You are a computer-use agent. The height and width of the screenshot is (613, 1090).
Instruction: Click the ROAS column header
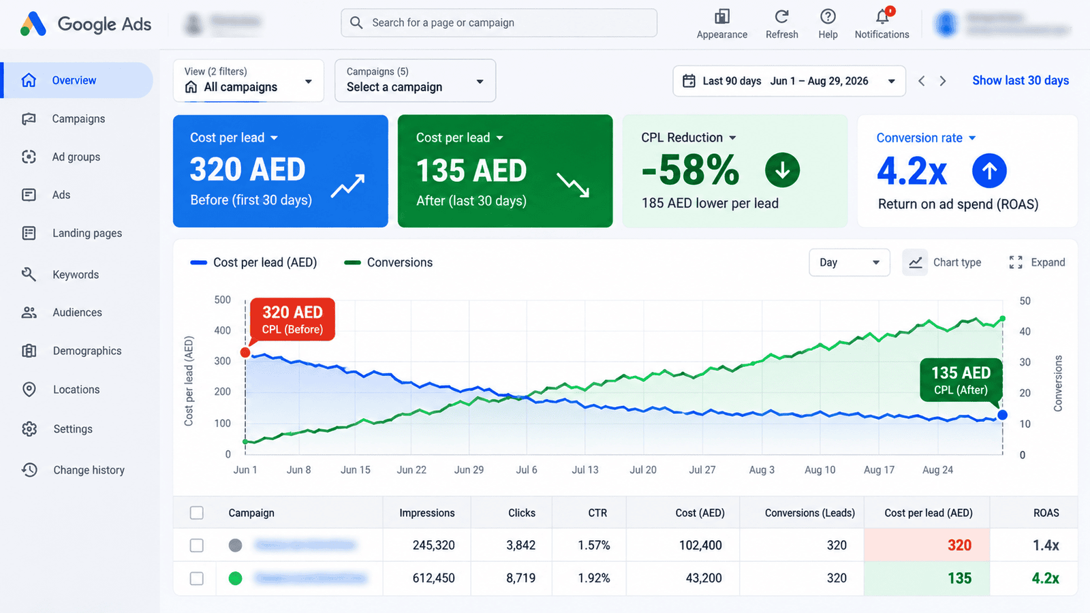(1046, 513)
